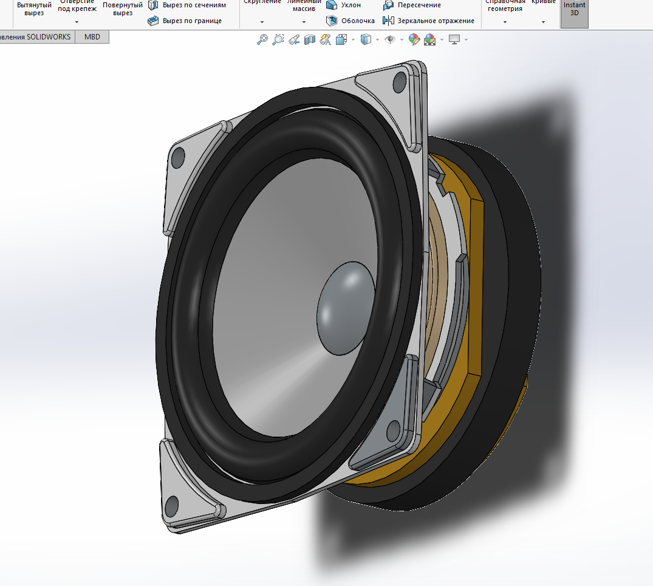Toggle the Instant 3D button

pyautogui.click(x=574, y=13)
